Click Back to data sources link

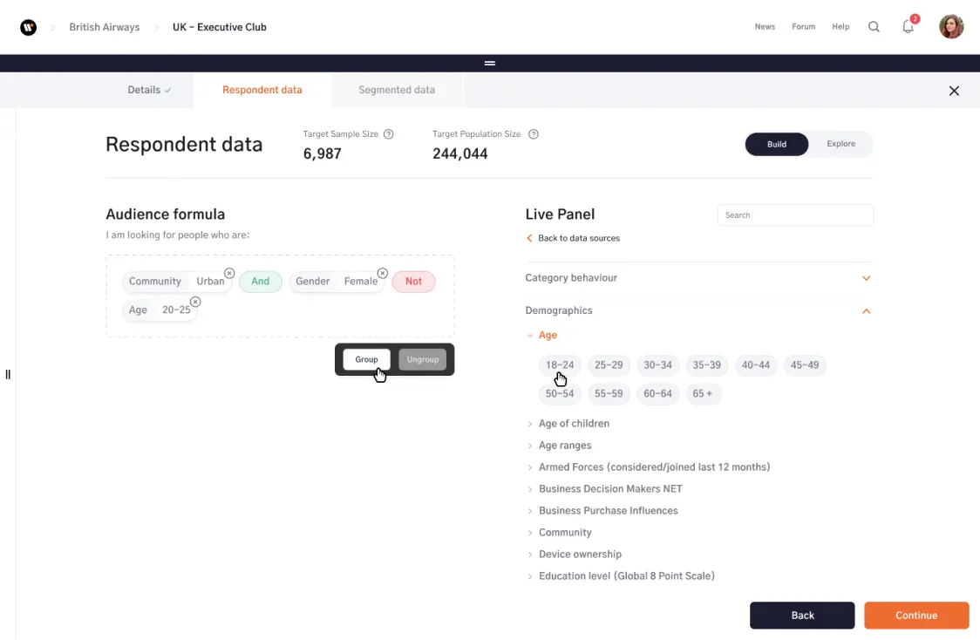pyautogui.click(x=579, y=238)
